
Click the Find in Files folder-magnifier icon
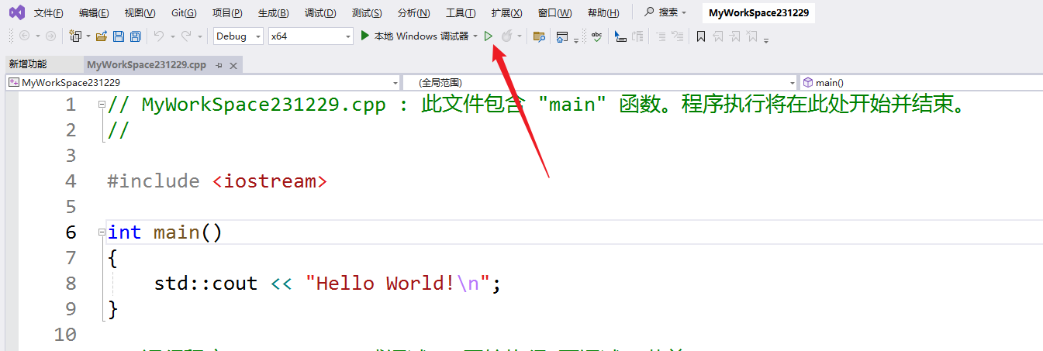[540, 36]
